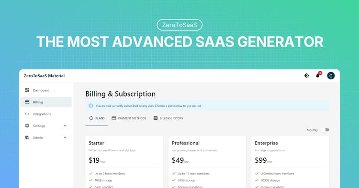
Task: Select the Professional plan card
Action: [207, 162]
